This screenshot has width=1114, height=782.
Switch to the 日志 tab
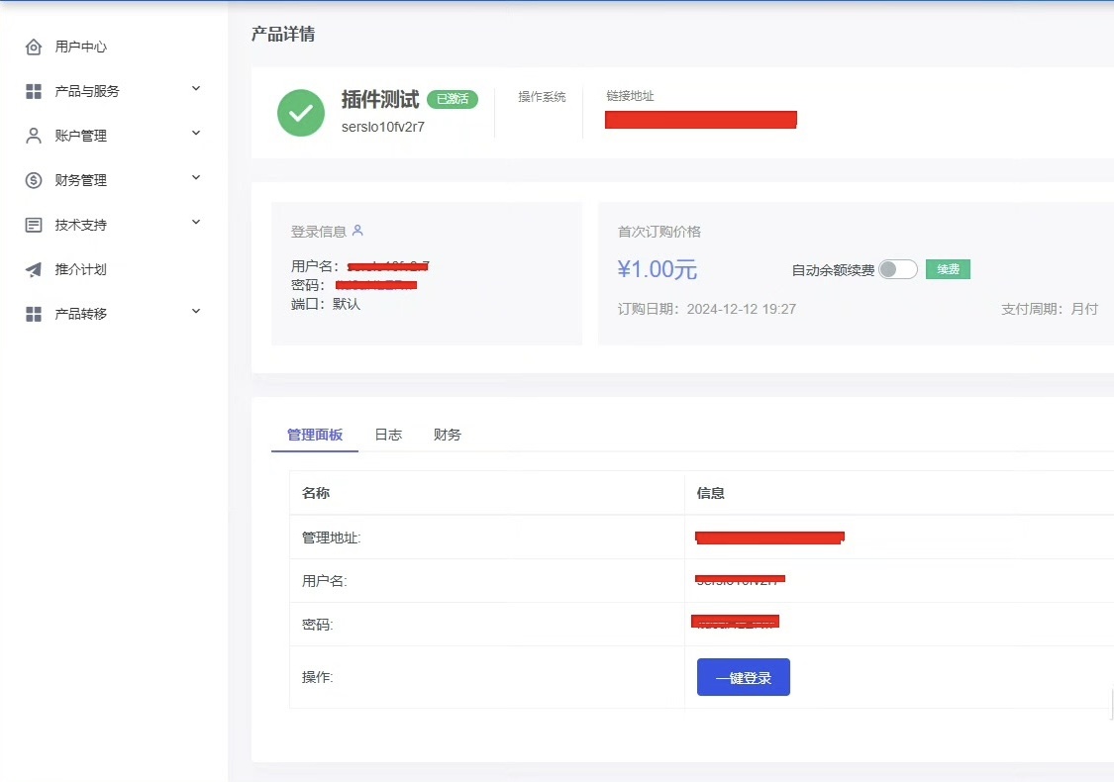tap(387, 434)
